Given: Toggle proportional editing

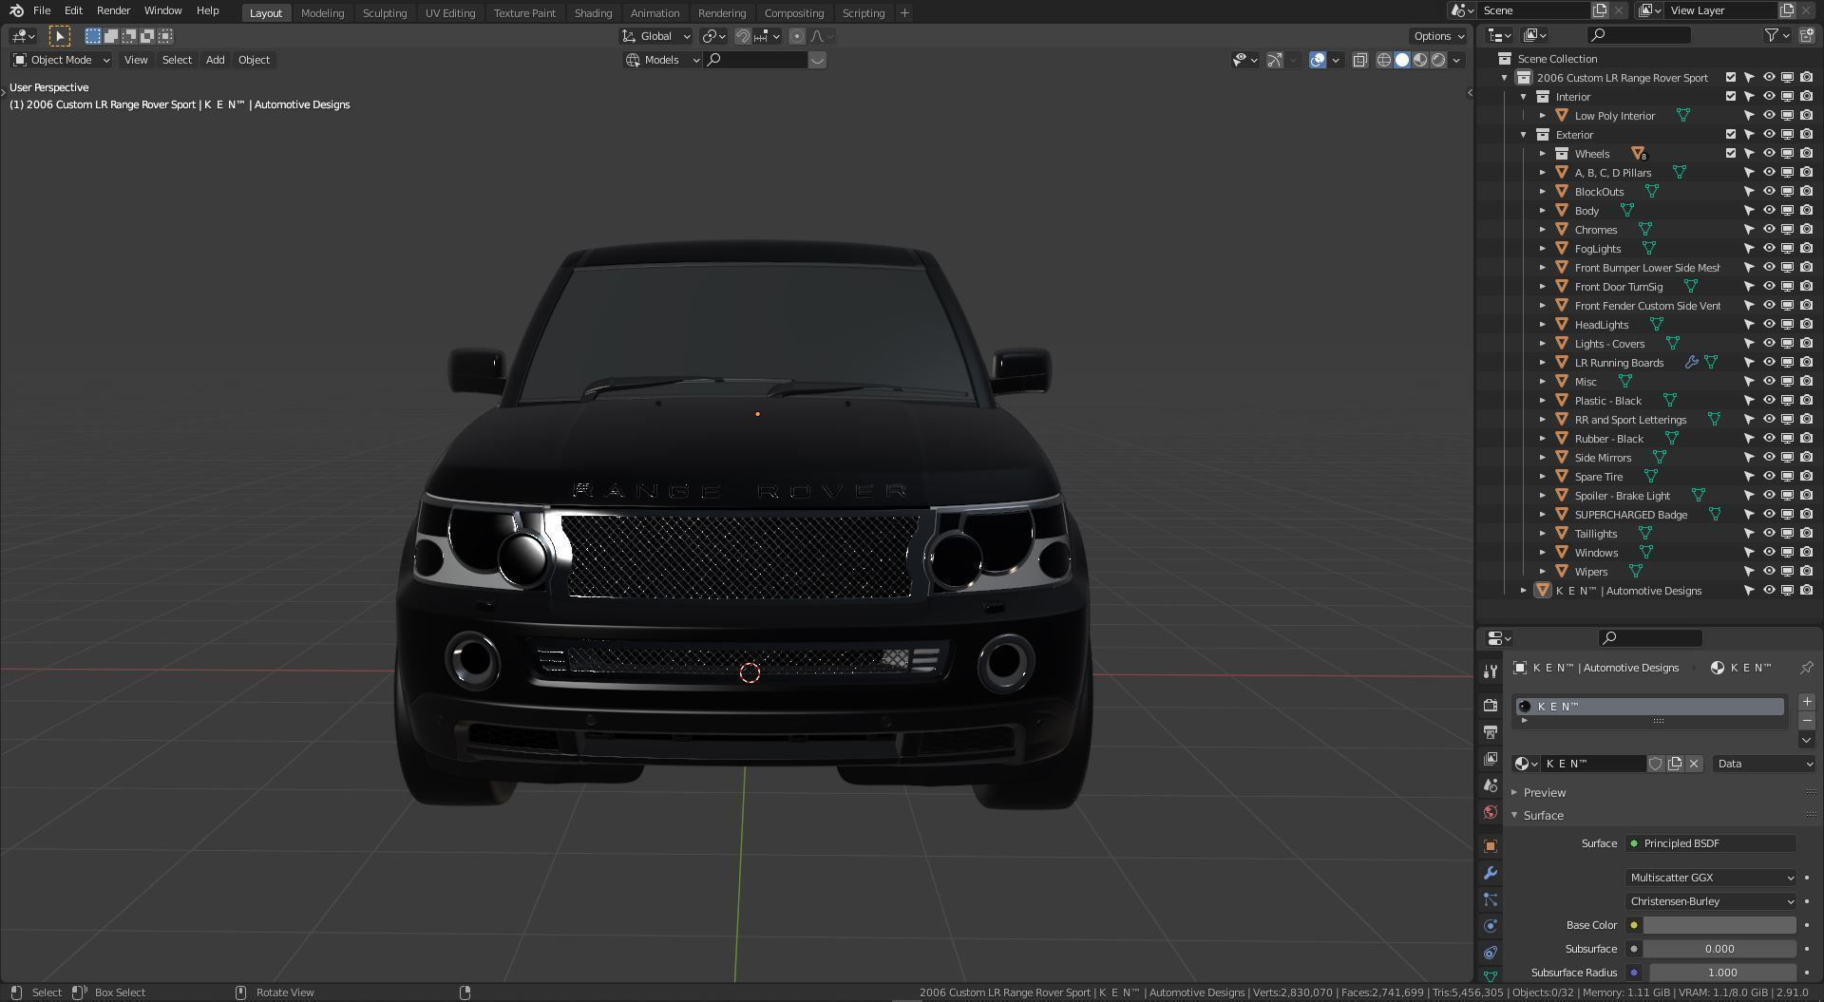Looking at the screenshot, I should click(x=796, y=36).
